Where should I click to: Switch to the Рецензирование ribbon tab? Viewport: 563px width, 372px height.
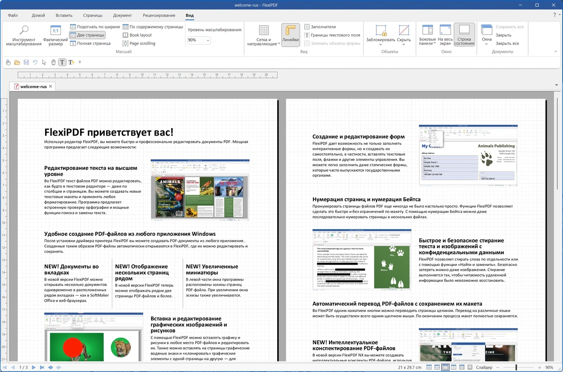pyautogui.click(x=160, y=15)
